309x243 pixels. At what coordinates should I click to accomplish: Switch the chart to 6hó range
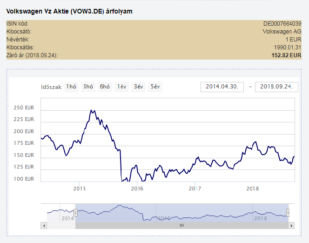coord(105,87)
